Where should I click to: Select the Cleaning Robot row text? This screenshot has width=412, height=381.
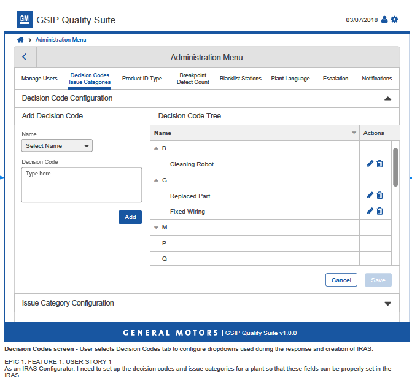coord(192,164)
